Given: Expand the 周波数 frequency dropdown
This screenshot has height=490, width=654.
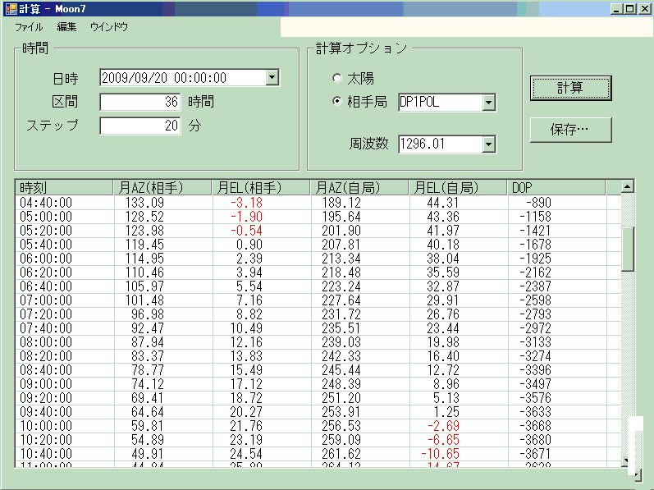Looking at the screenshot, I should [x=489, y=144].
